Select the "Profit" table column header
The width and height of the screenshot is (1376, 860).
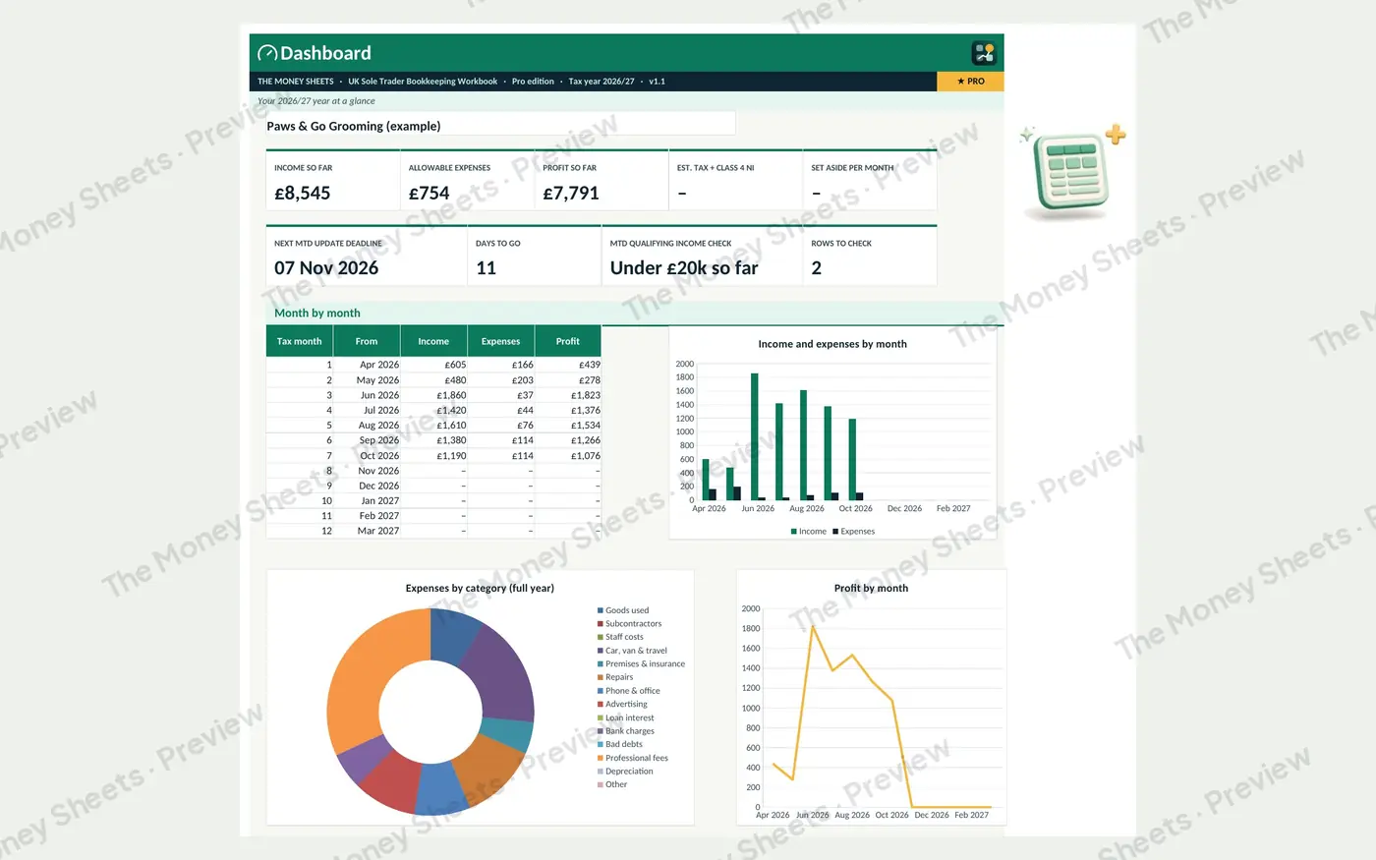click(x=568, y=341)
